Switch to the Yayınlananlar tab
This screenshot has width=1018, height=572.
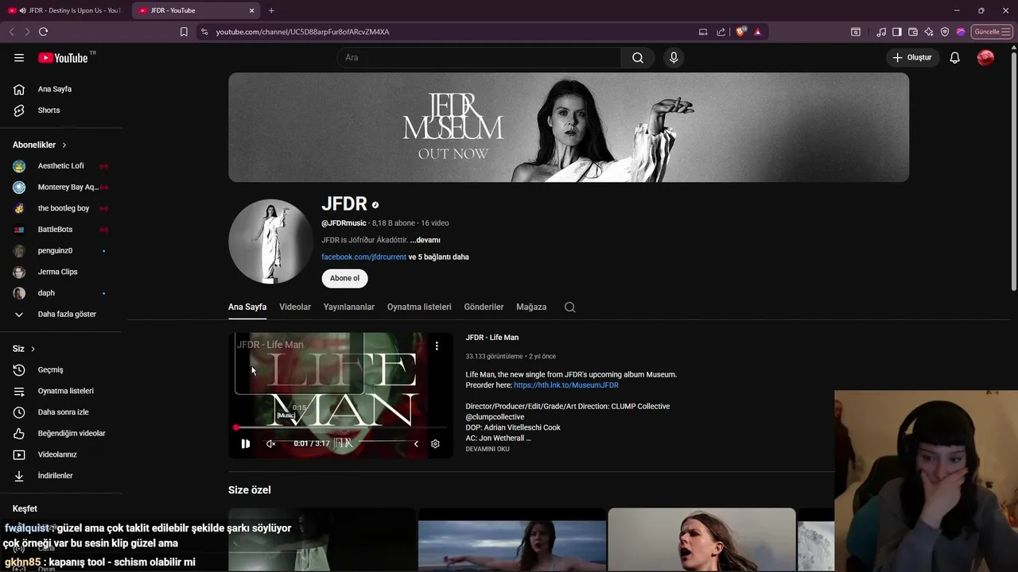click(x=349, y=307)
